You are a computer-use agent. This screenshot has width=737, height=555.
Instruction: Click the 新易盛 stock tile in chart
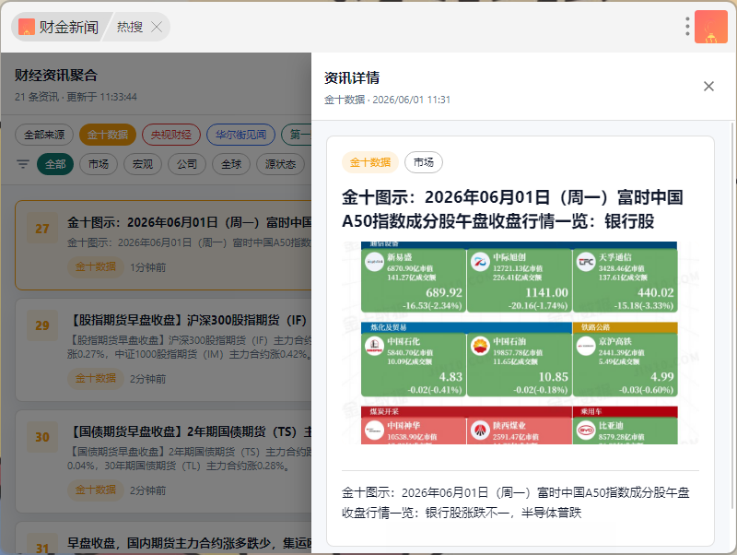[413, 280]
